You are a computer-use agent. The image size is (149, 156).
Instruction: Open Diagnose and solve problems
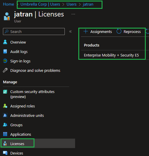(x=35, y=71)
